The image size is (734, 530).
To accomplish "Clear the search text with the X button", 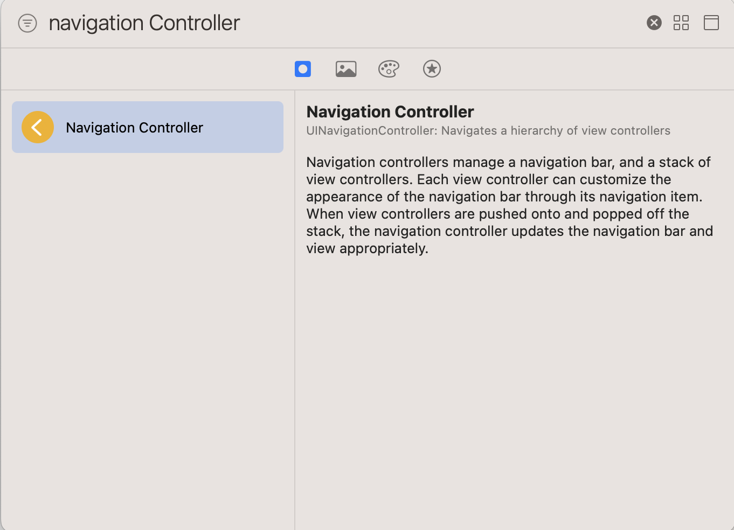I will point(654,23).
